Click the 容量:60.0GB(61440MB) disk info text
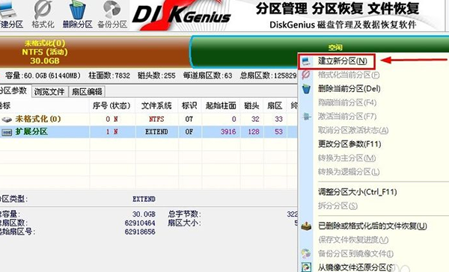 [x=43, y=75]
